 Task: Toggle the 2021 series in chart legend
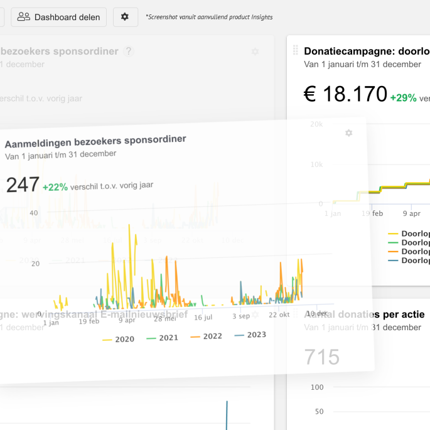[x=162, y=338]
